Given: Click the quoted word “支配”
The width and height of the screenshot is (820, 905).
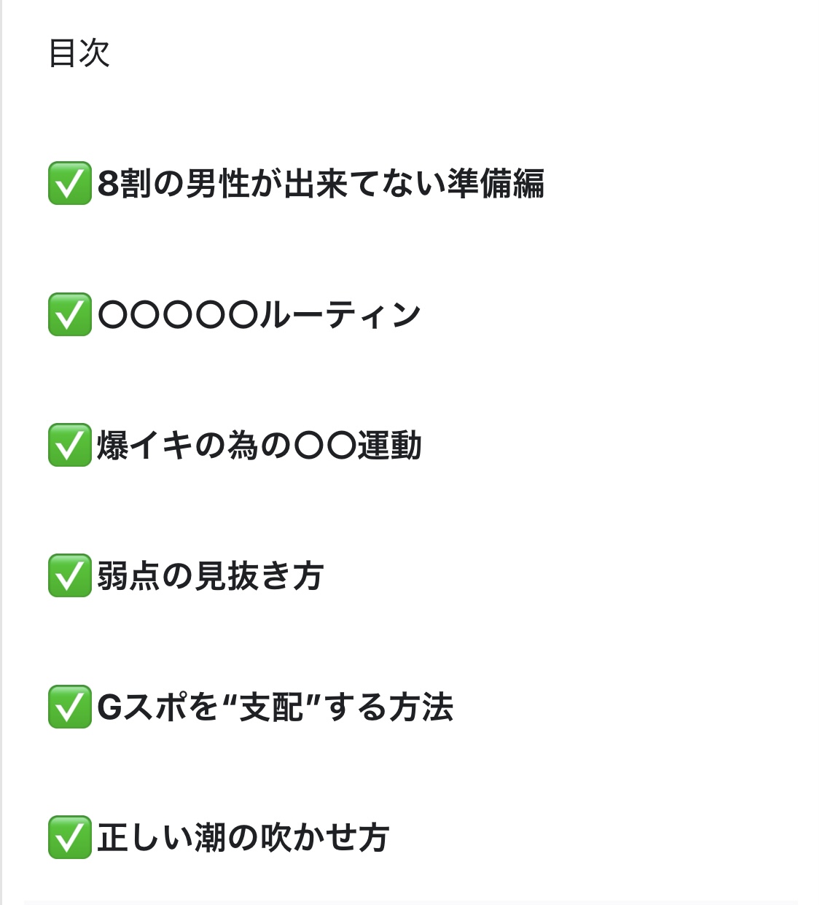Looking at the screenshot, I should pyautogui.click(x=271, y=707).
